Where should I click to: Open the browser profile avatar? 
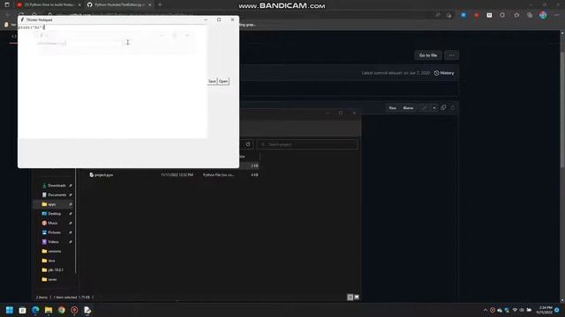[543, 15]
